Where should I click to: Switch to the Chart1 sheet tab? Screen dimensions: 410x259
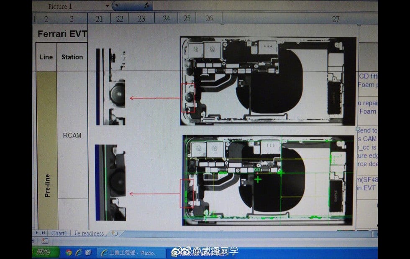pyautogui.click(x=59, y=234)
